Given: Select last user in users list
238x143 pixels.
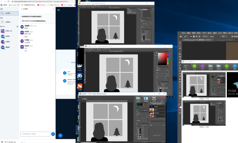Looking at the screenshot, I should (9, 47).
